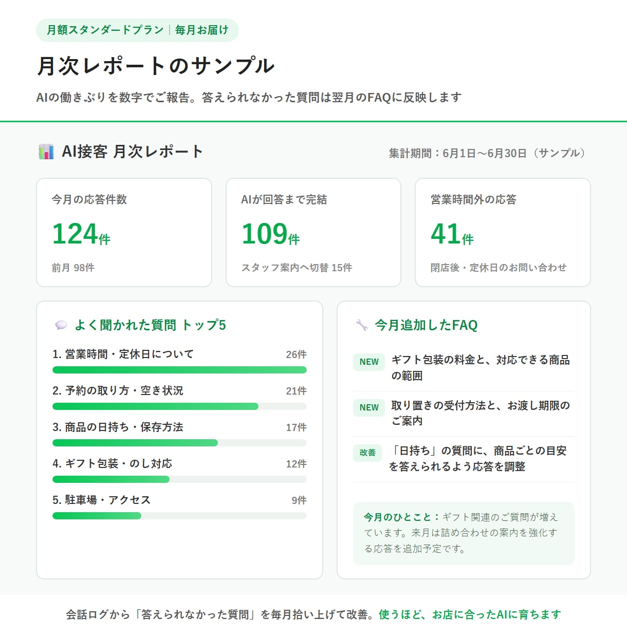Screen dimensions: 627x637
Task: Click the 4. ギフト包装・のし対応 row label
Action: (112, 464)
